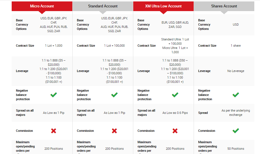Click Micro Account 'Base Currency Options' label

[x=22, y=24]
